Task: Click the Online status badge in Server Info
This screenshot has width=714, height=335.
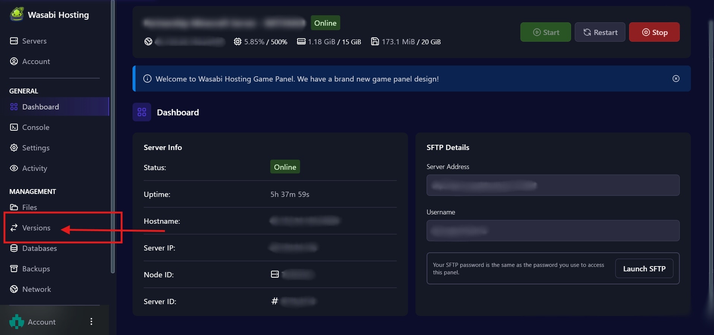Action: click(x=285, y=167)
